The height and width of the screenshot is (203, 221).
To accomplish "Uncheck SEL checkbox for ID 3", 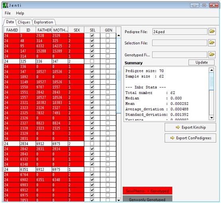I will tap(92, 35).
